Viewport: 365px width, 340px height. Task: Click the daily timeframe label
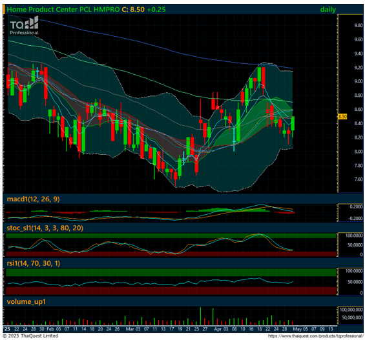[x=328, y=10]
